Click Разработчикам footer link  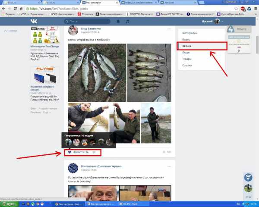click(48, 109)
